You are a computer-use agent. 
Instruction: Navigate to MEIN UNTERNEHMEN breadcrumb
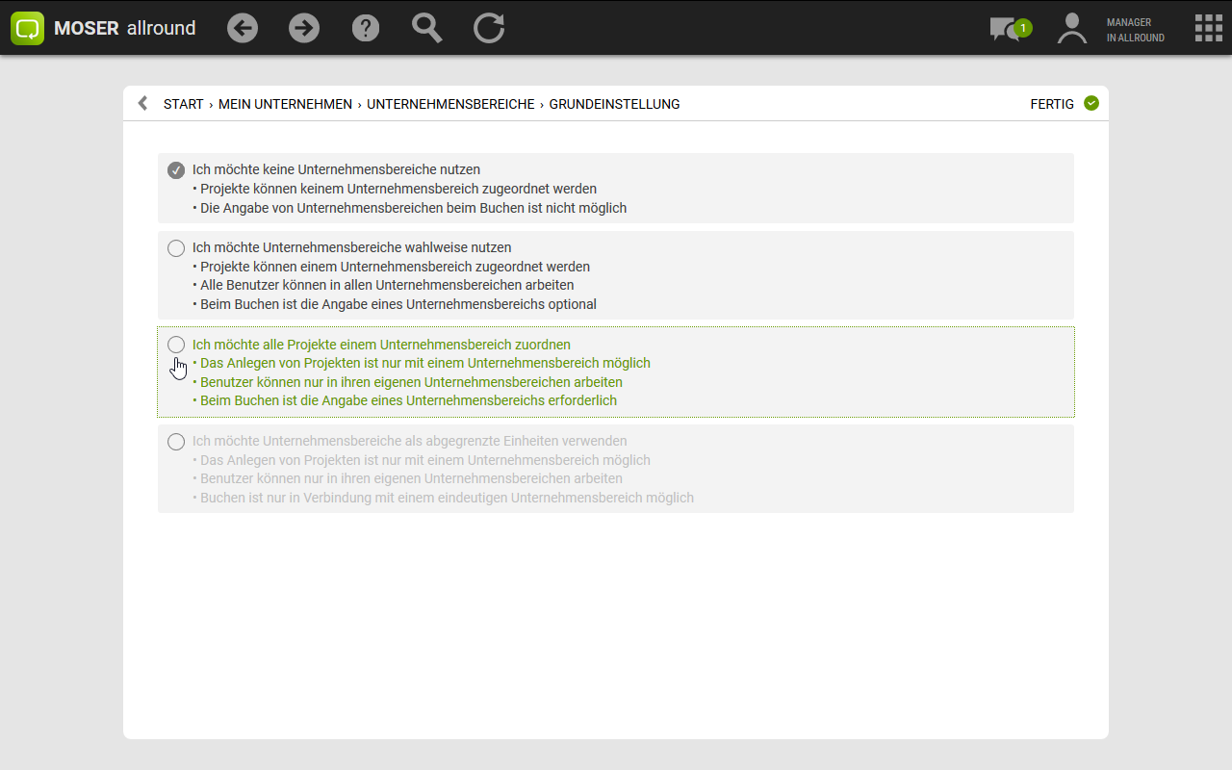click(x=285, y=104)
